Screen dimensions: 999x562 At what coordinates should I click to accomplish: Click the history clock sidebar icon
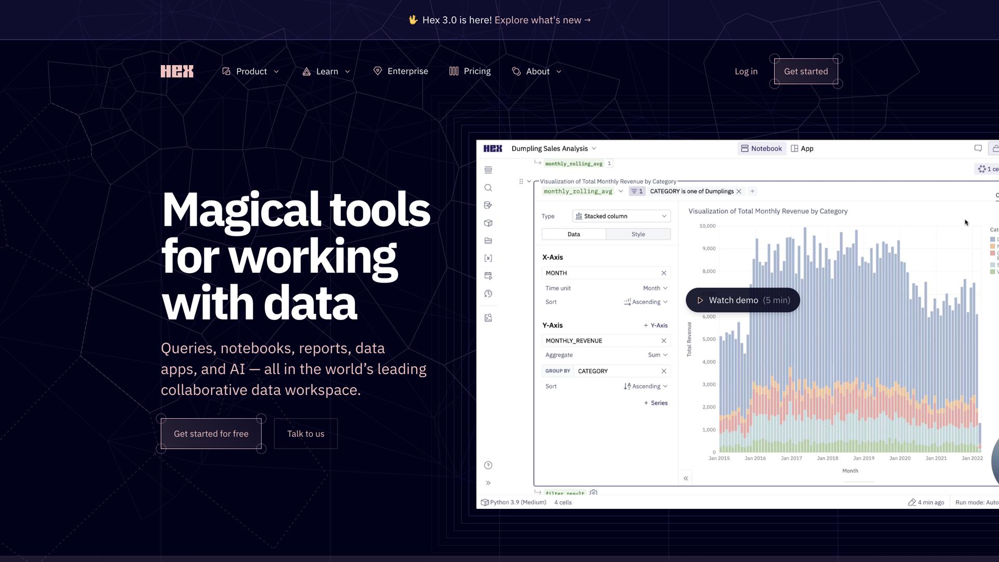tap(488, 293)
